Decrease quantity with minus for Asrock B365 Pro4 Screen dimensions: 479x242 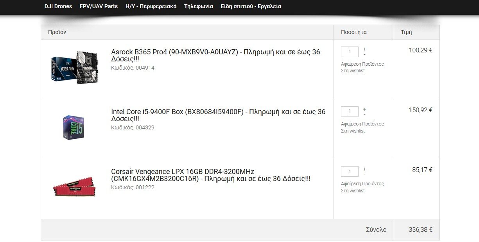364,54
